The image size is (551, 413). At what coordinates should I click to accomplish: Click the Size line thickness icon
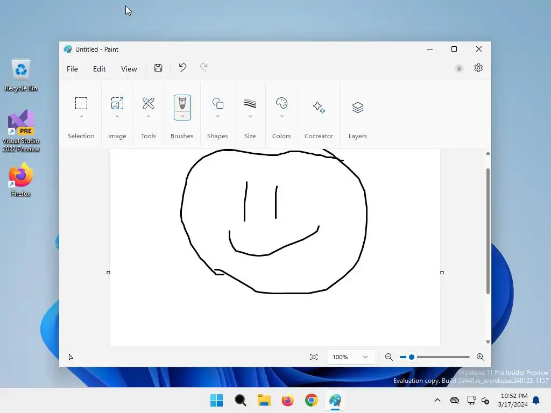[x=250, y=103]
